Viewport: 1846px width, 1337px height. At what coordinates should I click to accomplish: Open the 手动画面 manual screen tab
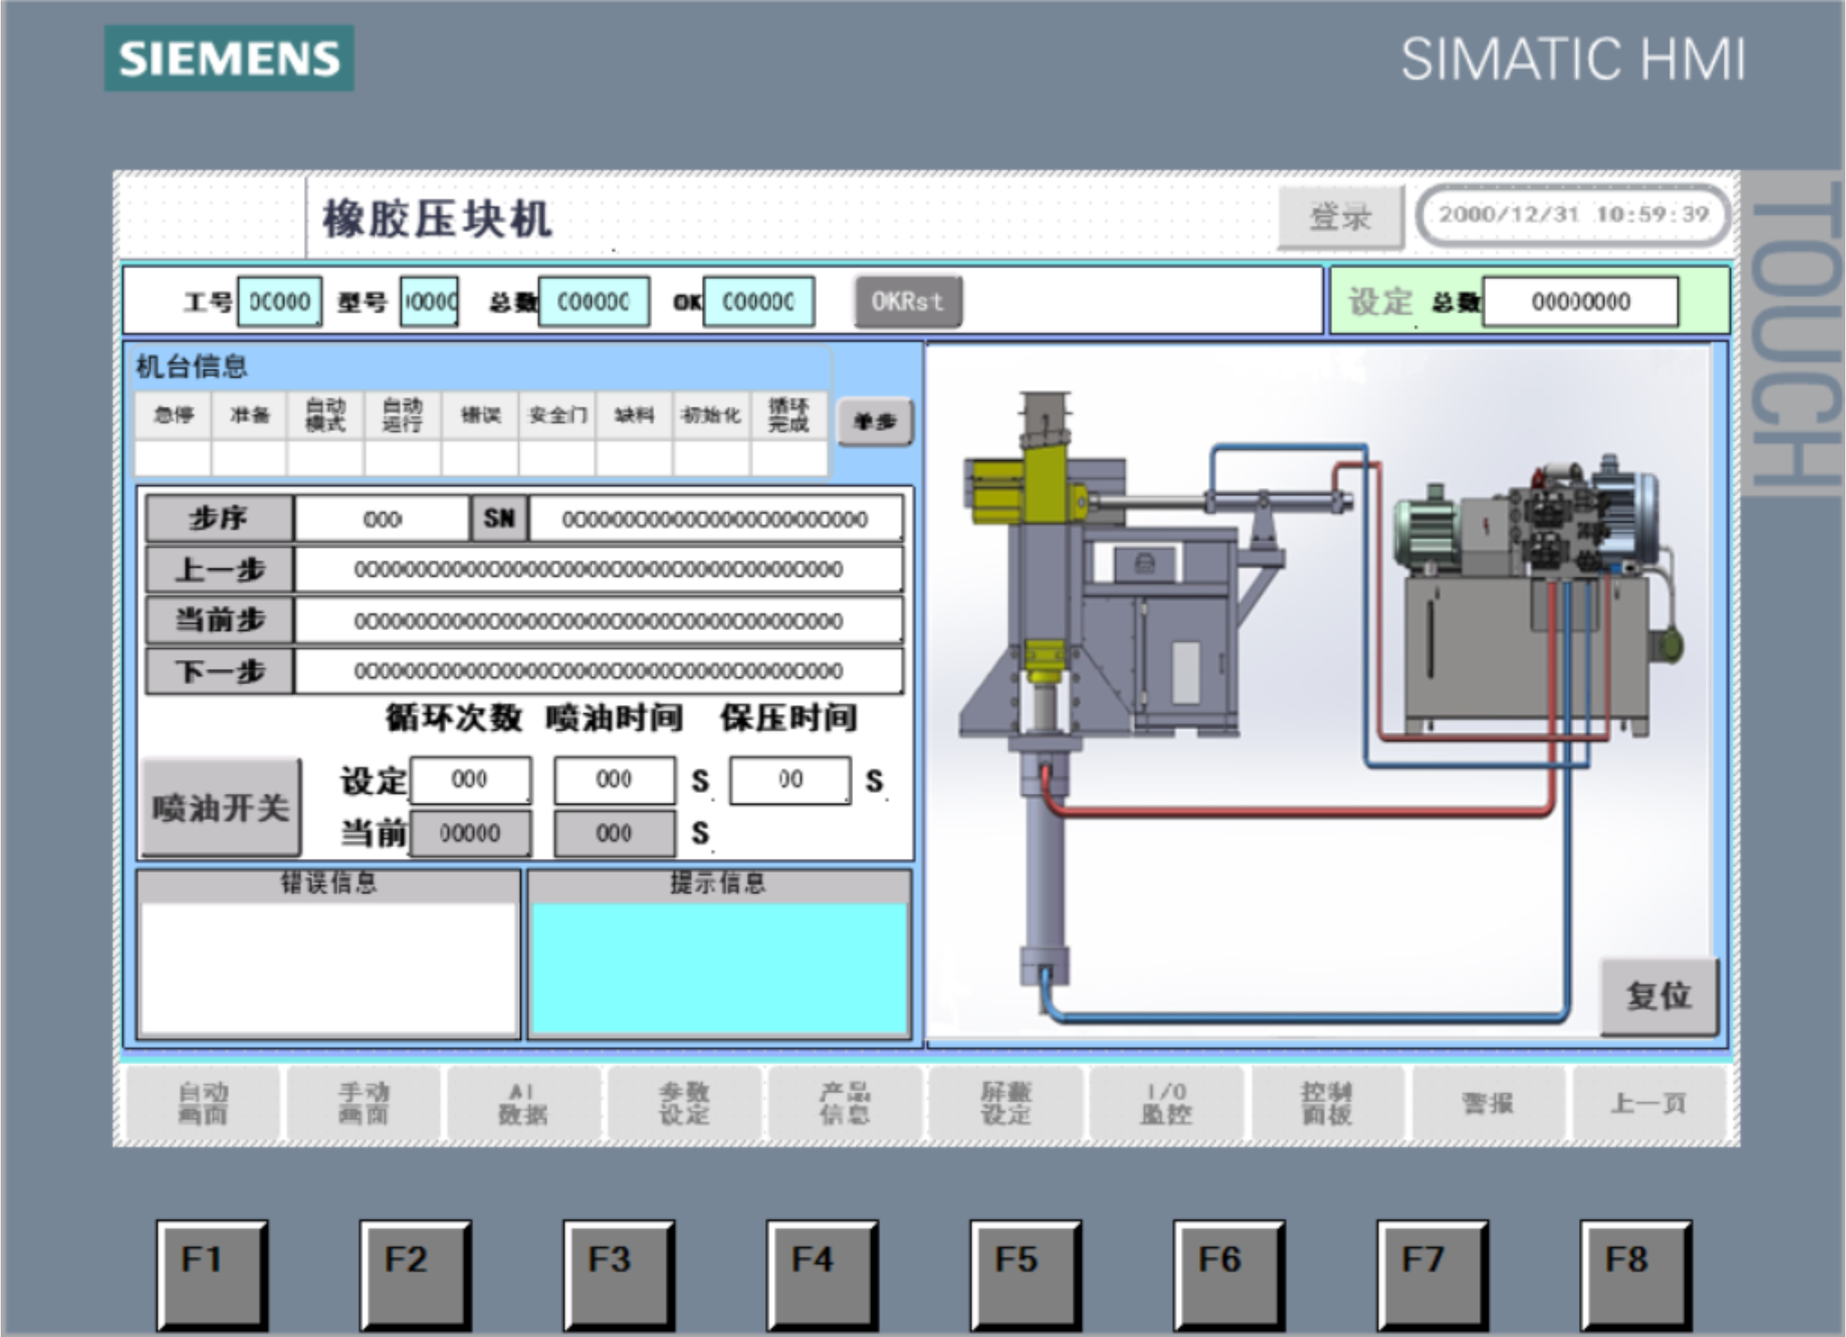pyautogui.click(x=364, y=1103)
